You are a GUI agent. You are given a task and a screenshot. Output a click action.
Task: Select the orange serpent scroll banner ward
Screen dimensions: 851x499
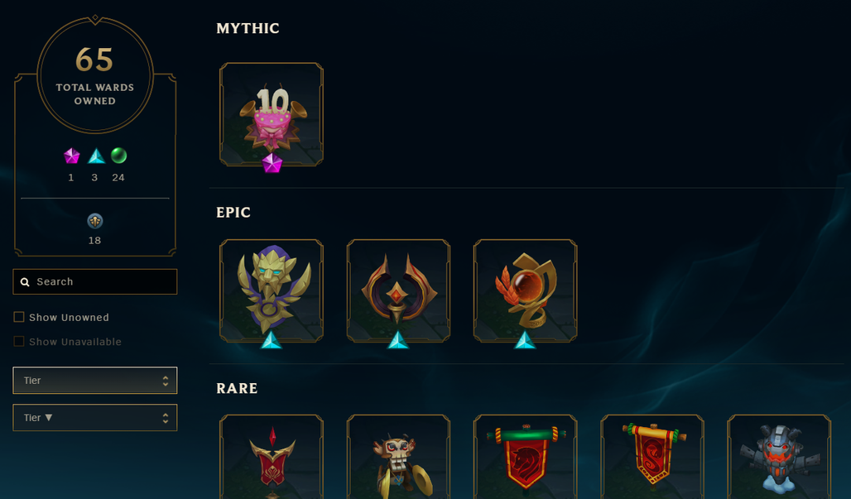coord(652,457)
